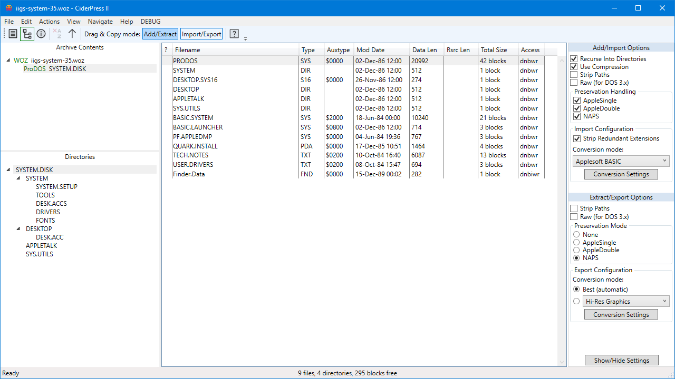Open the View menu

[74, 22]
